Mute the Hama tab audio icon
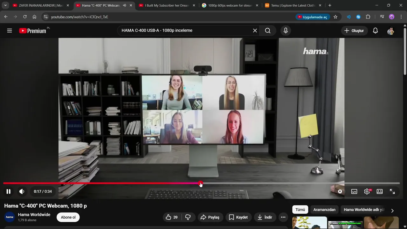 (x=124, y=5)
